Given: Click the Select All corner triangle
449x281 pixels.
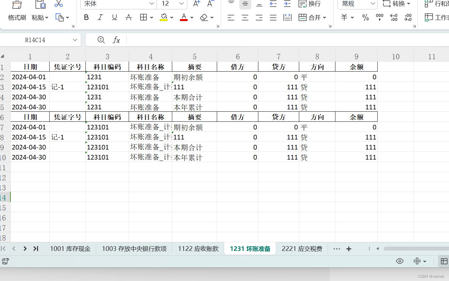Looking at the screenshot, I should coord(3,56).
